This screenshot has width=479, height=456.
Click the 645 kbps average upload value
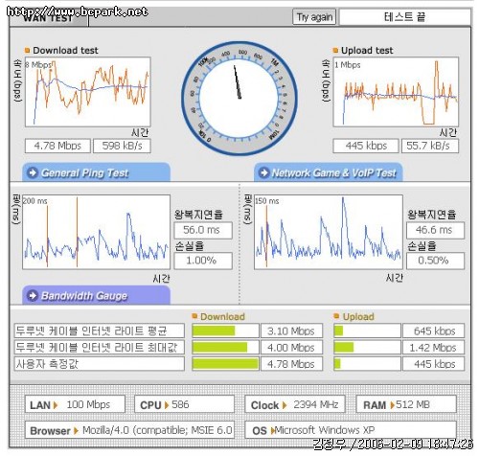click(433, 331)
